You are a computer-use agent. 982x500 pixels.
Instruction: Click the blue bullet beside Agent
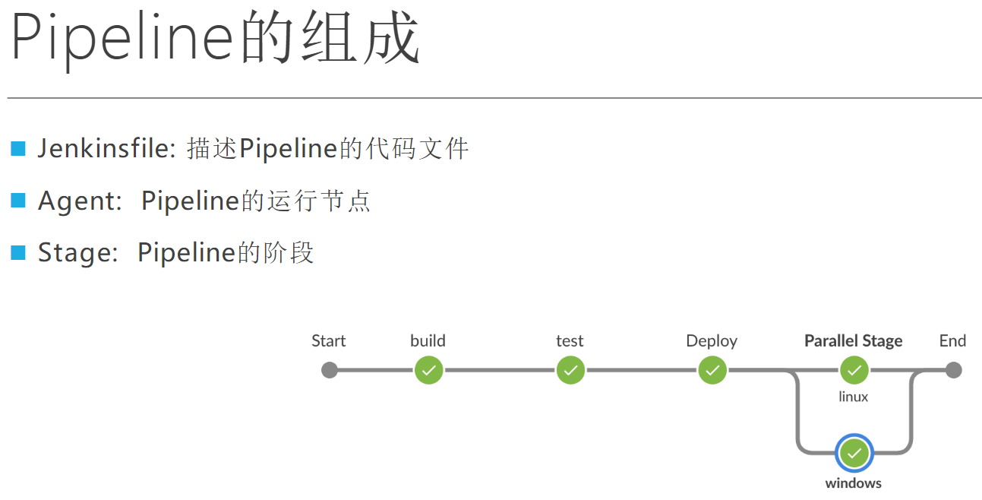click(18, 200)
